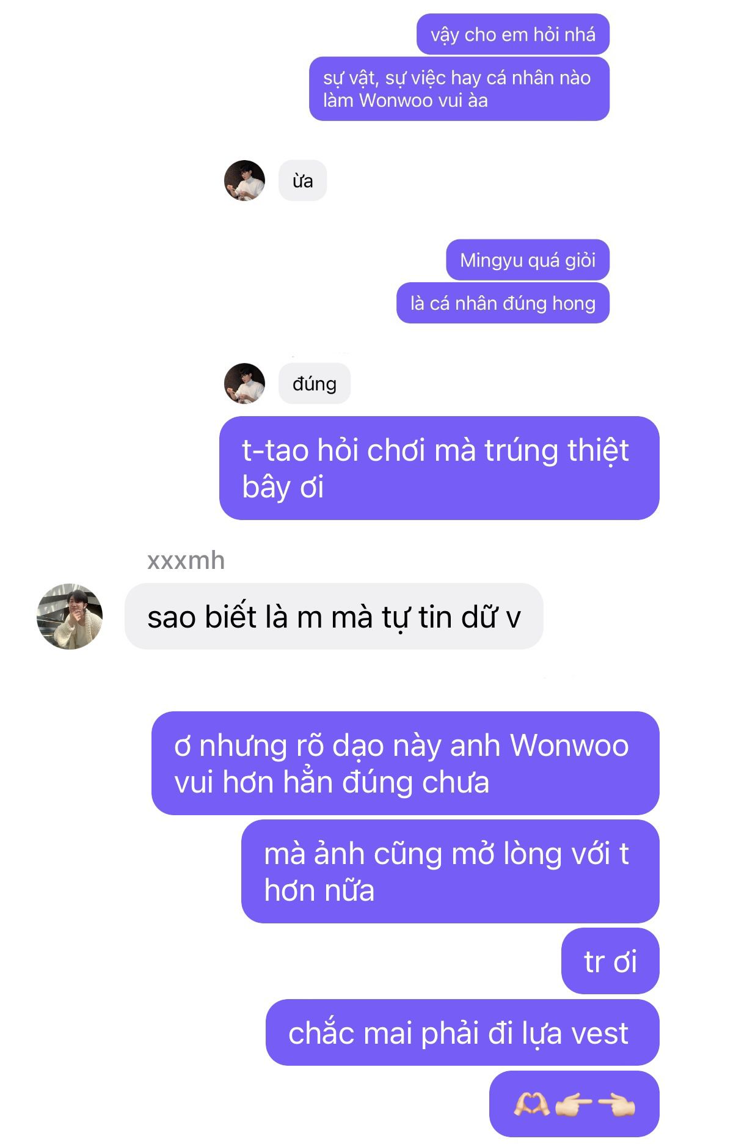Click the "ừa" reply bubble

pyautogui.click(x=302, y=181)
